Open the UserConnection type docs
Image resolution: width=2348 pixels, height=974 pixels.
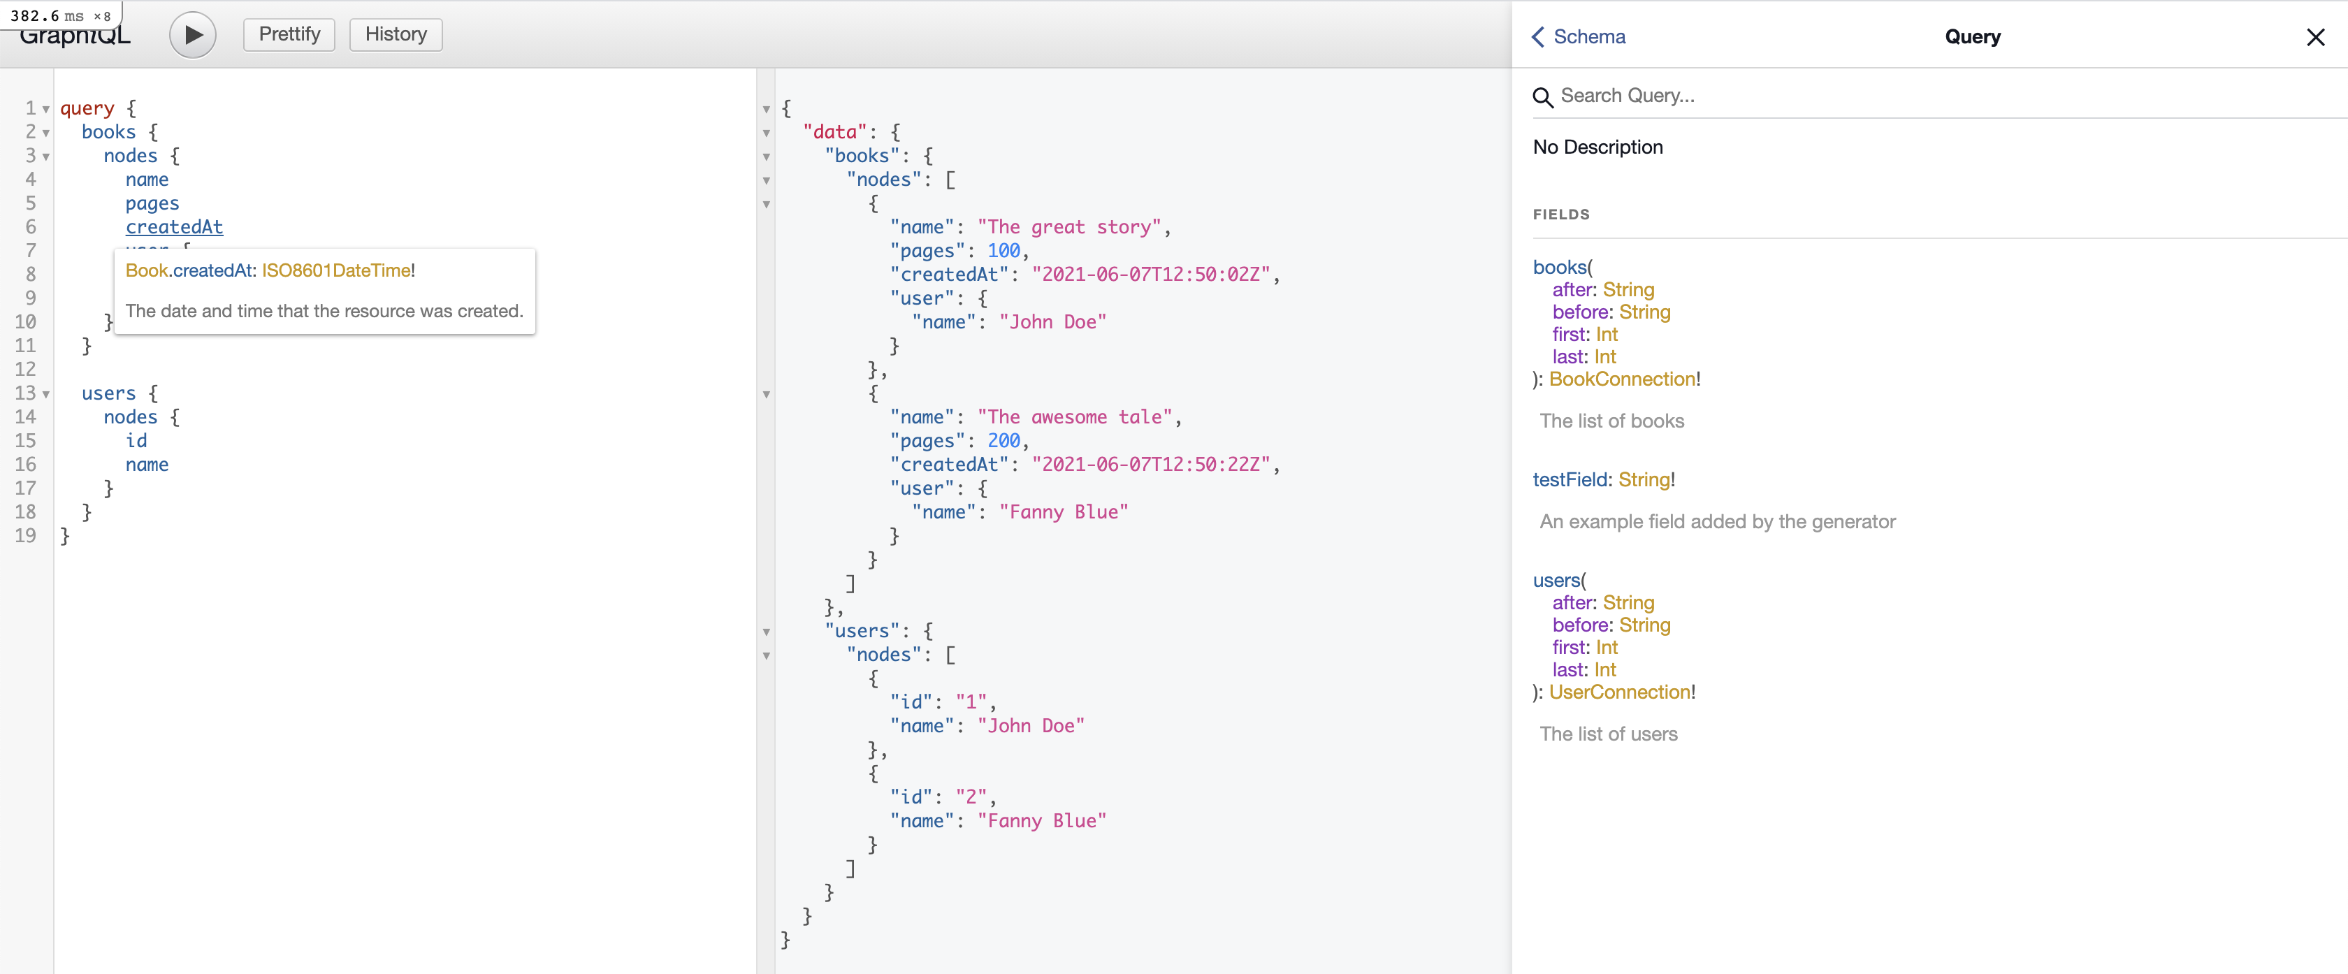click(x=1620, y=692)
